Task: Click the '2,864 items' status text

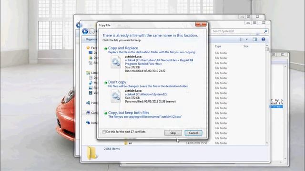Action: 112,149
